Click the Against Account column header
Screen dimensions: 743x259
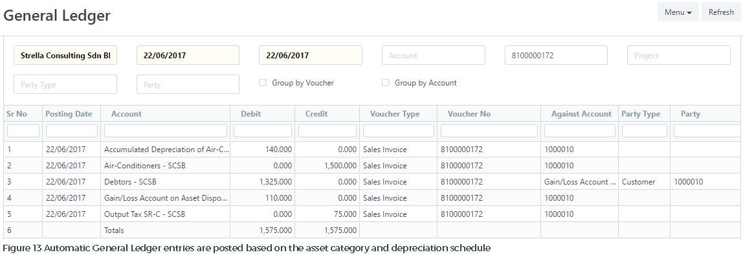pos(581,114)
